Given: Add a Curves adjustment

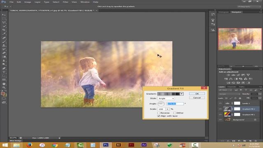Looking at the screenshot, I should coord(238,75).
